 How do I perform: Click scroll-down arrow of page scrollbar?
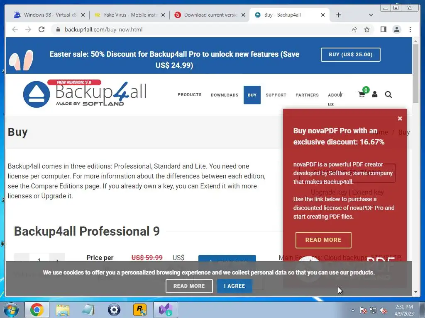pos(415,292)
